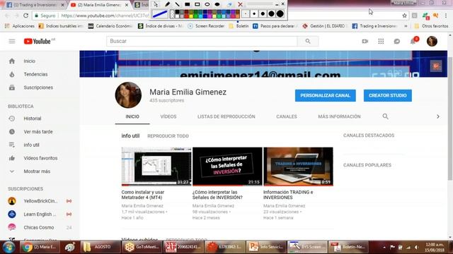This screenshot has height=254, width=453.
Task: Open the Metatrader 4 video thumbnail
Action: tap(156, 167)
